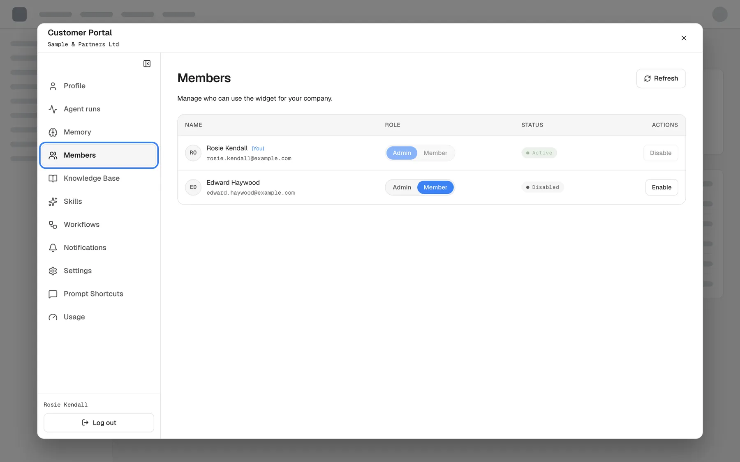Click the Notifications bell icon
Viewport: 740px width, 462px height.
[53, 248]
